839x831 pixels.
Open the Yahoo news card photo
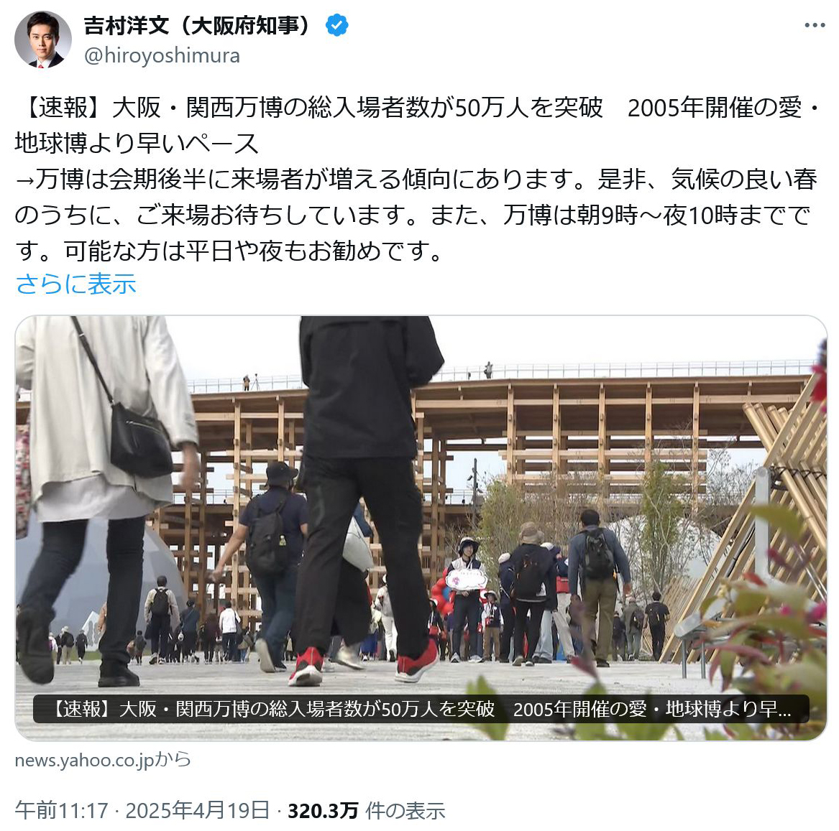421,528
